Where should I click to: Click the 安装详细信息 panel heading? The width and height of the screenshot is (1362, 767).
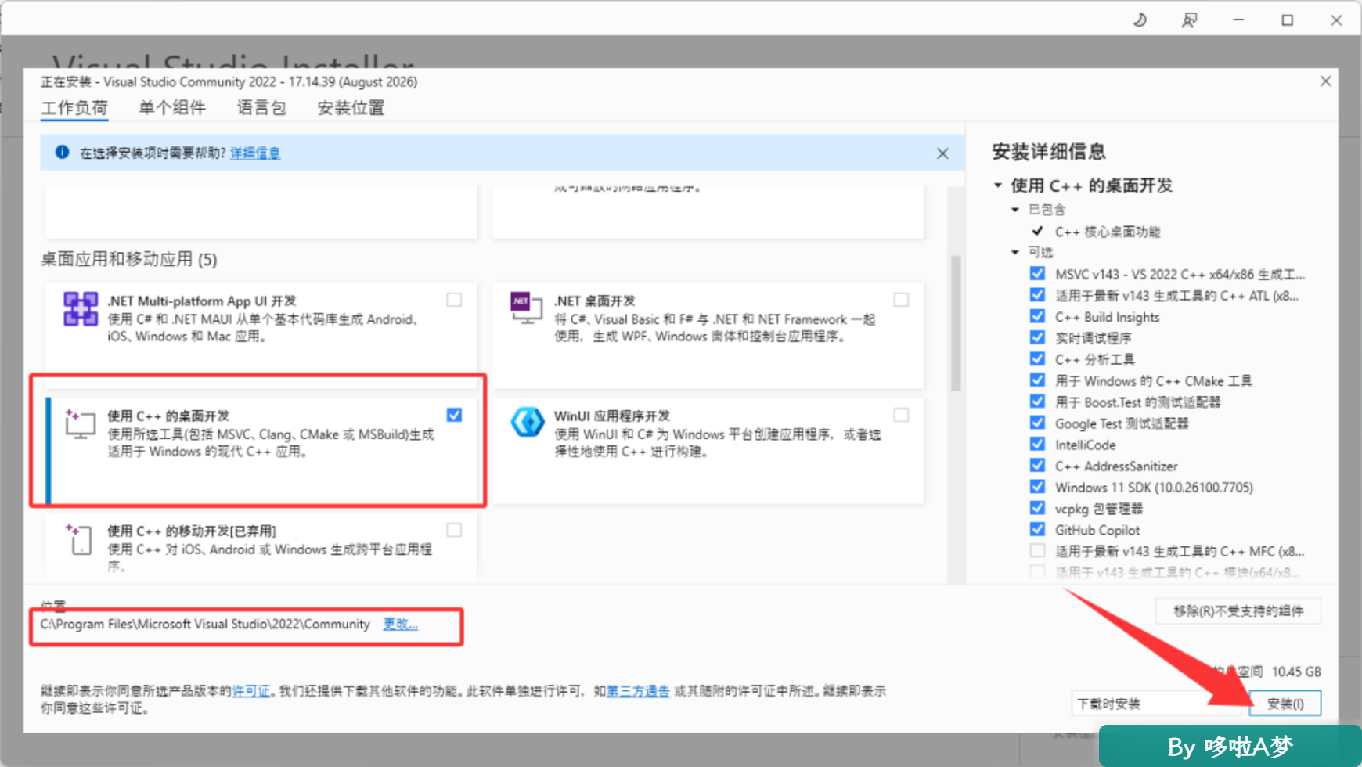point(1049,152)
